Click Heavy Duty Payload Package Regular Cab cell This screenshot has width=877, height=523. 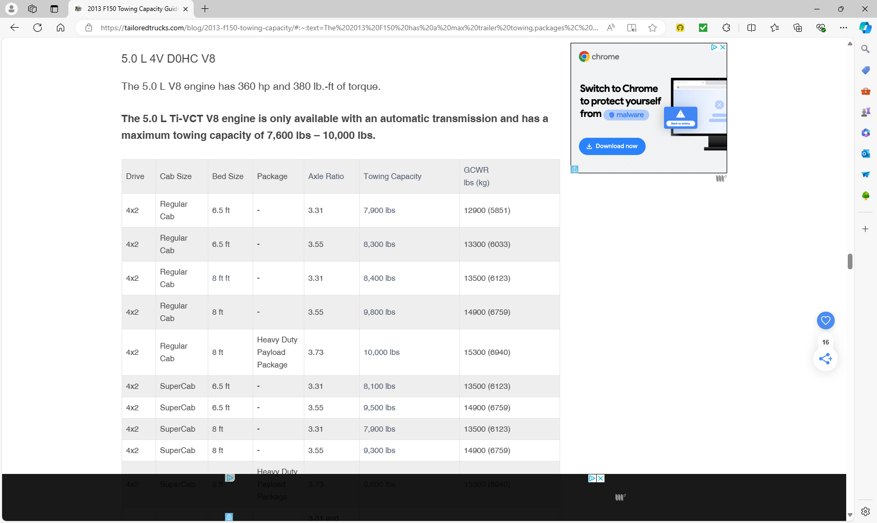click(277, 352)
